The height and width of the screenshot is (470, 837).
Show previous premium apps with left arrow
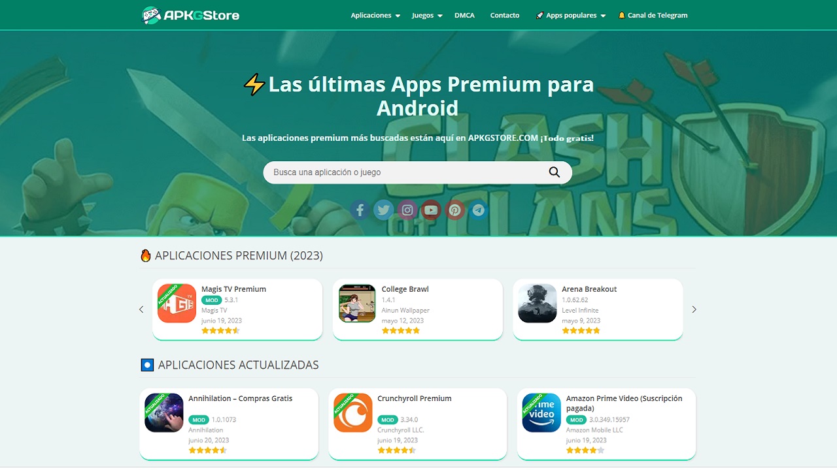click(141, 309)
